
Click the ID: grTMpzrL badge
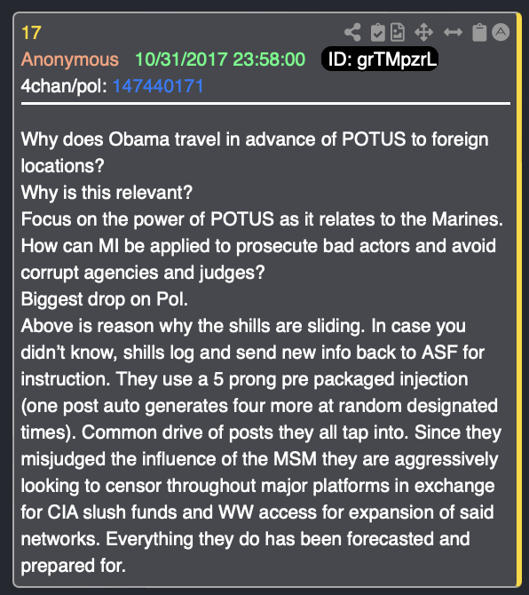click(380, 59)
